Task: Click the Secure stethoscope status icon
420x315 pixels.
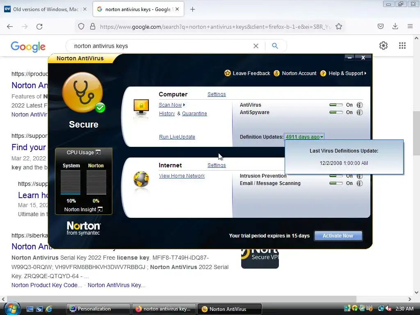Action: [83, 93]
